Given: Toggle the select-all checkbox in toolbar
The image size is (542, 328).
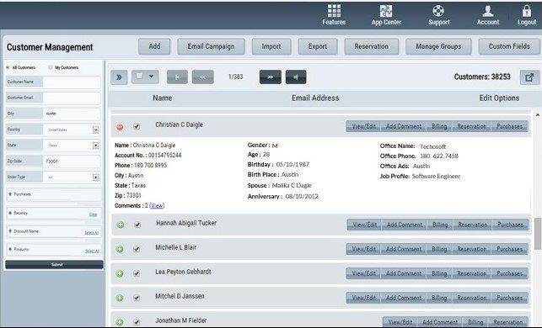Looking at the screenshot, I should coord(139,76).
